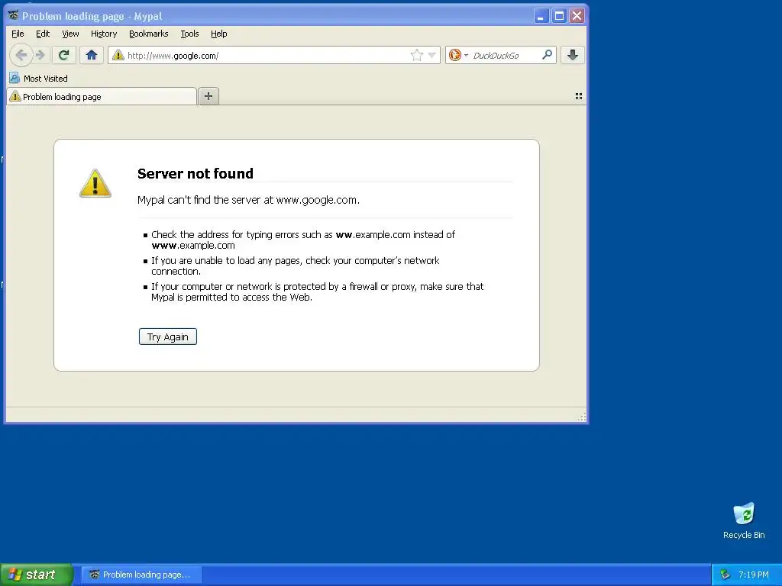Close the Mypal window

pos(577,16)
